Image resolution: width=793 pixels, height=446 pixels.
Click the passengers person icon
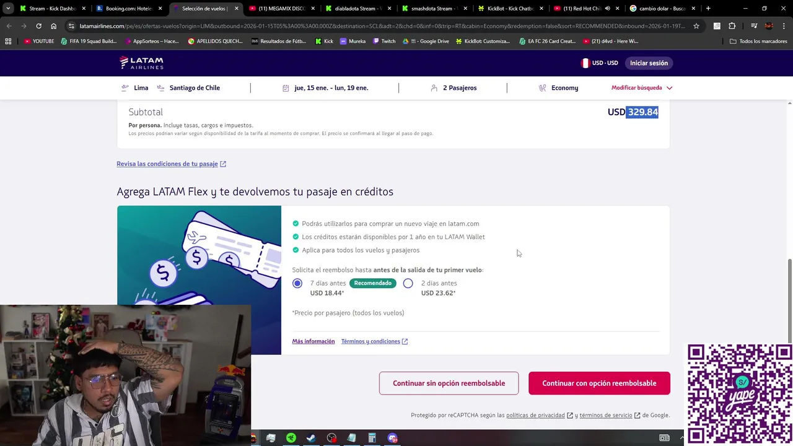(x=434, y=88)
